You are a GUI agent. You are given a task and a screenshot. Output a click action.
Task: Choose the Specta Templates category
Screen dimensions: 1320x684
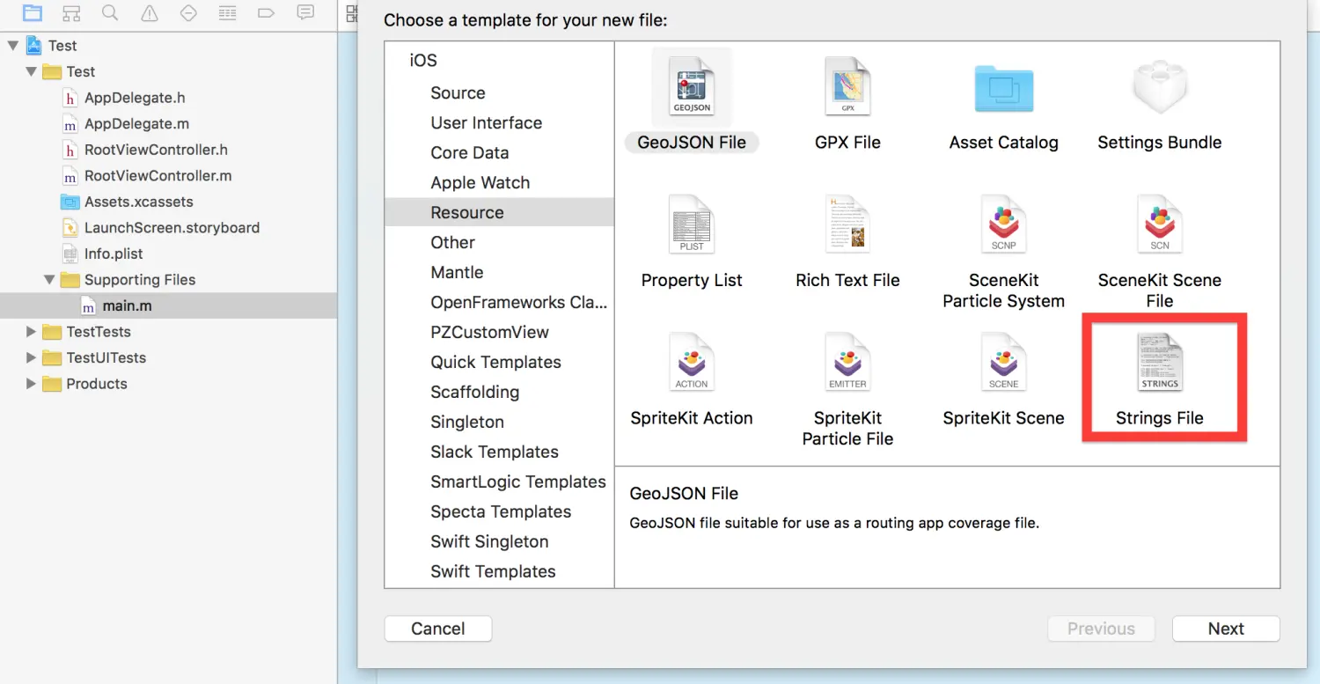click(x=499, y=512)
